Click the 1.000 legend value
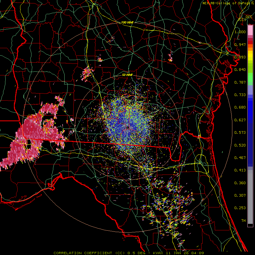Image resolution: width=255 pixels, height=255 pixels. click(240, 32)
